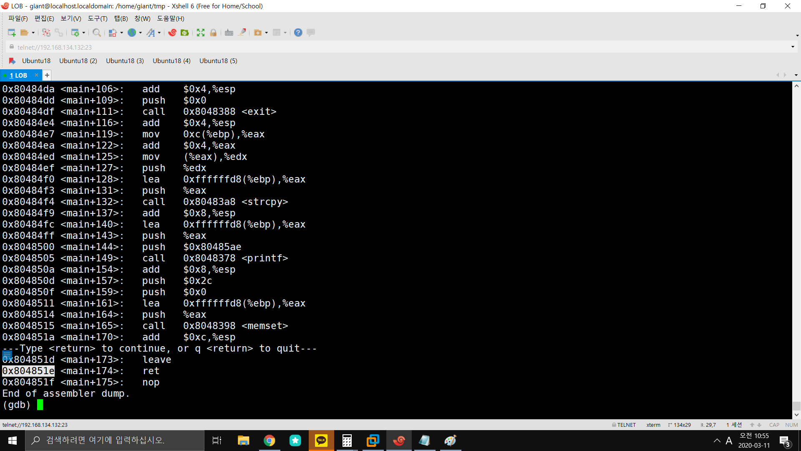This screenshot has width=801, height=451.
Task: Click the terminal vertical scrollbar thumb
Action: tap(796, 406)
